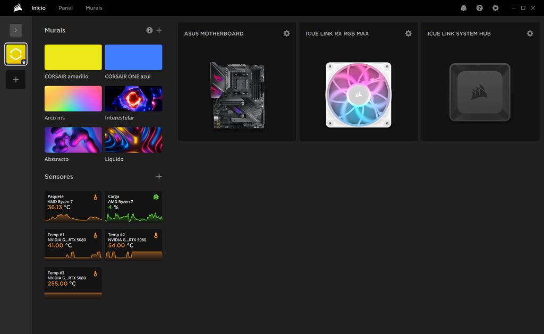Screen dimensions: 544x334
Task: Click the Interestelar label
Action: click(120, 117)
